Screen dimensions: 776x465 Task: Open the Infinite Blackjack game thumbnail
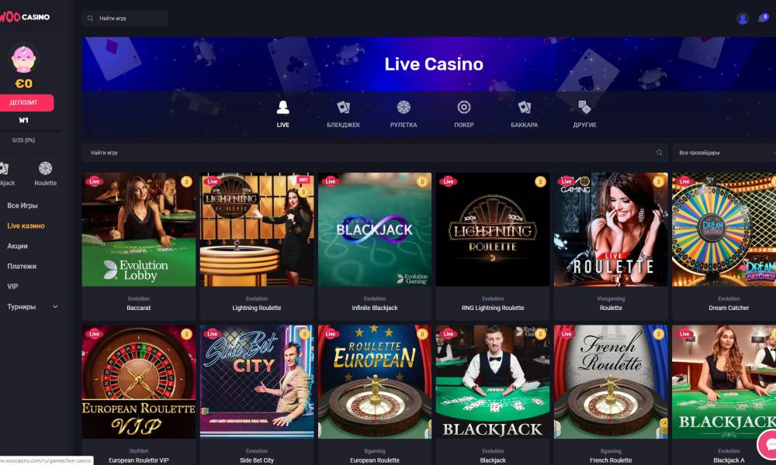pyautogui.click(x=375, y=229)
